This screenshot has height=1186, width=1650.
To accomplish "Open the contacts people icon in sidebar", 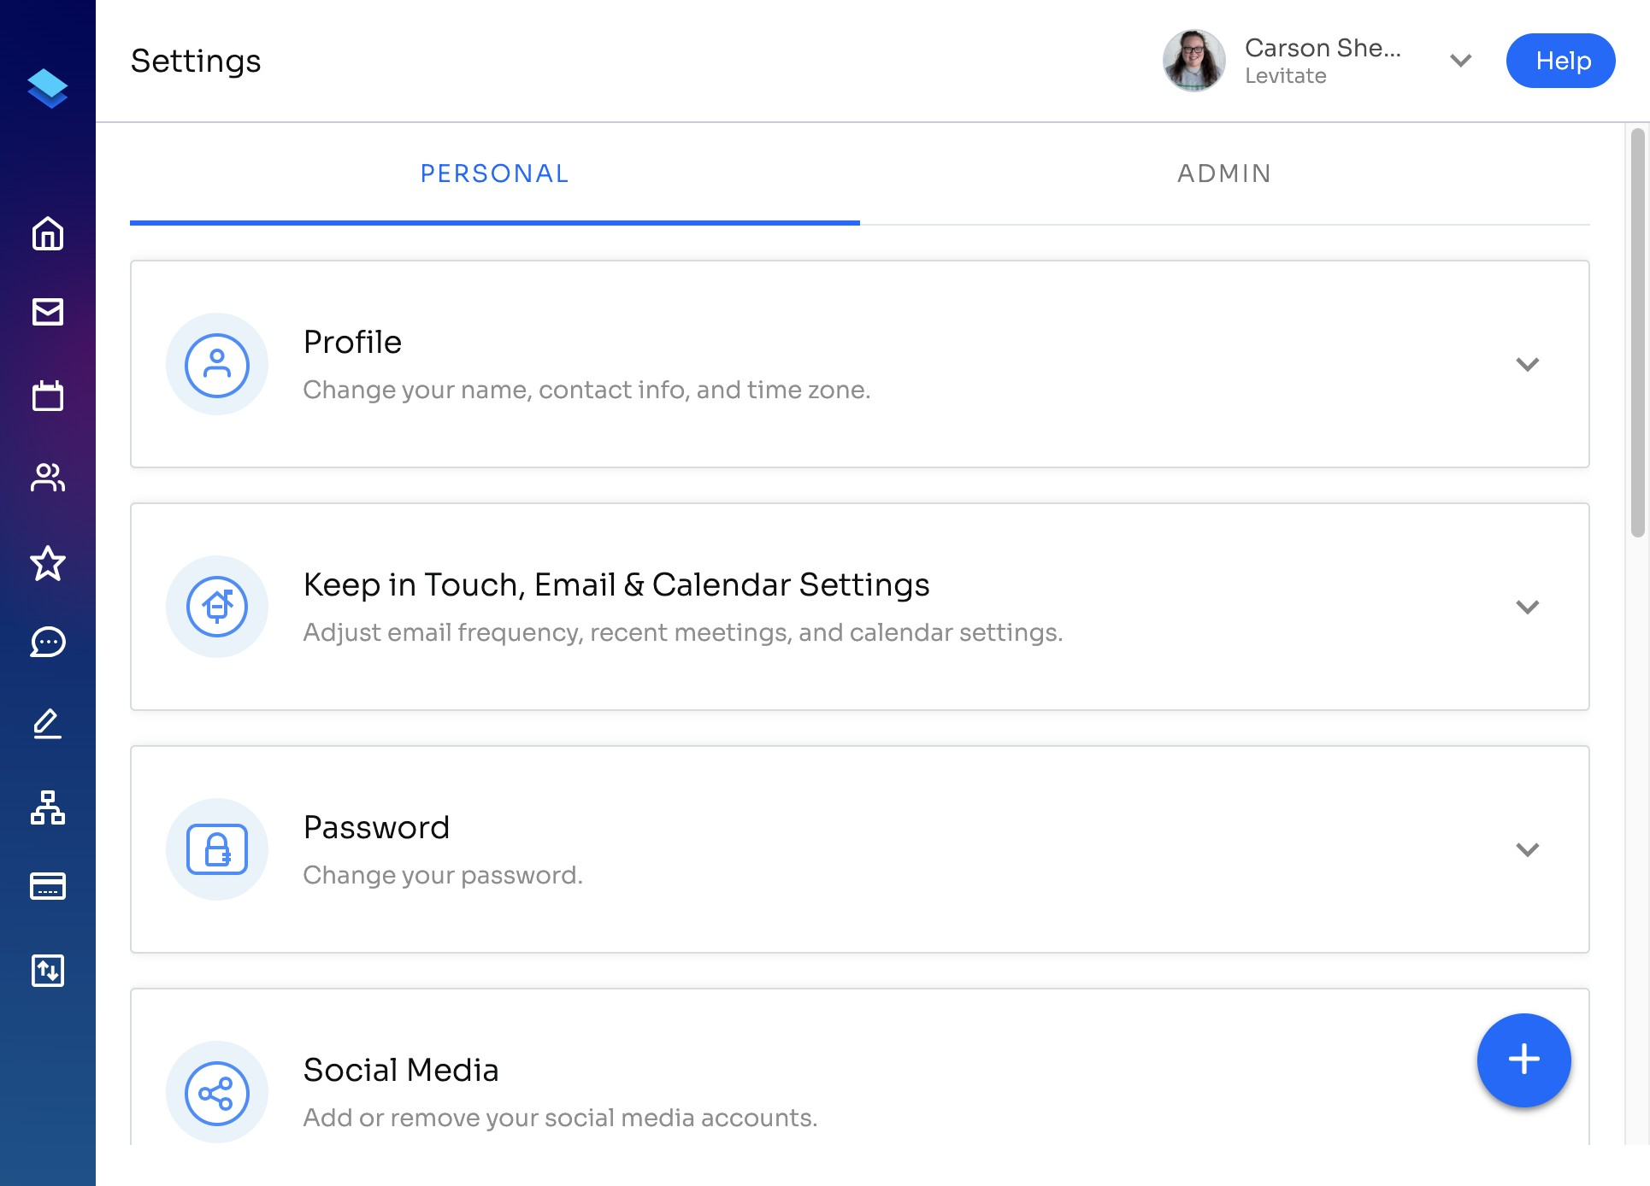I will coord(48,478).
